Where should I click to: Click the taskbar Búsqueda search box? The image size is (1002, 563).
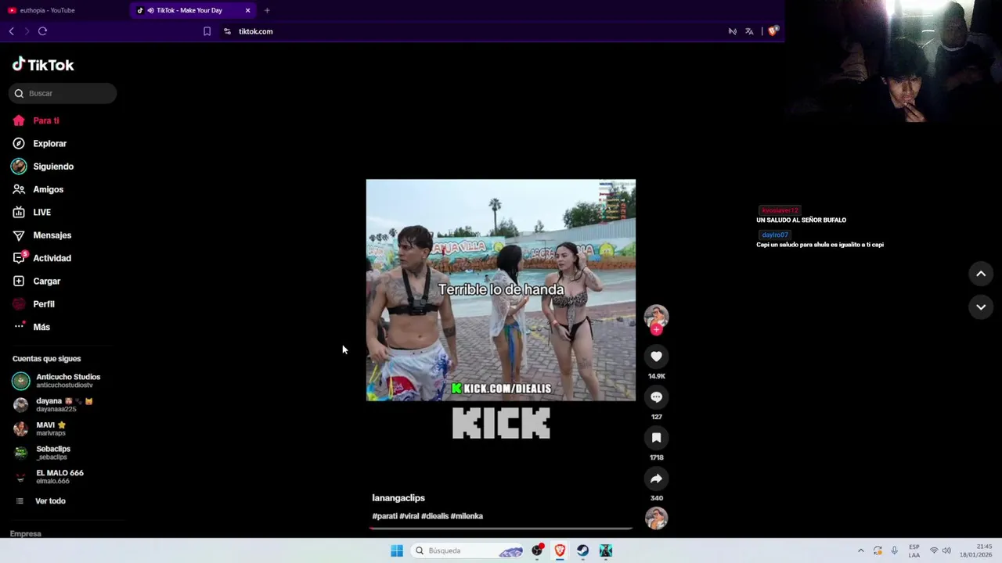pos(468,550)
